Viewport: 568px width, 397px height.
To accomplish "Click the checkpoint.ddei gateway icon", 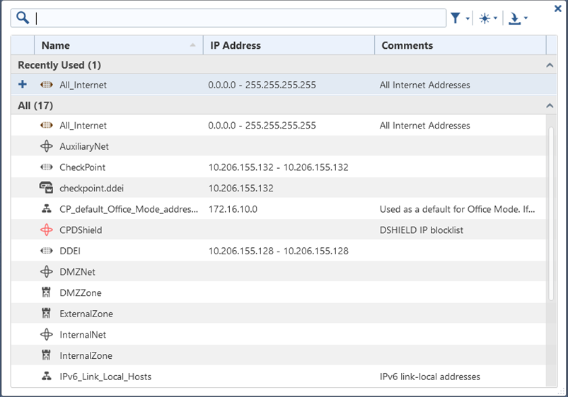I will 47,188.
